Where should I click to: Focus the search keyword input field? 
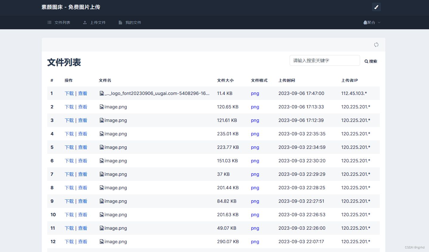pyautogui.click(x=324, y=60)
